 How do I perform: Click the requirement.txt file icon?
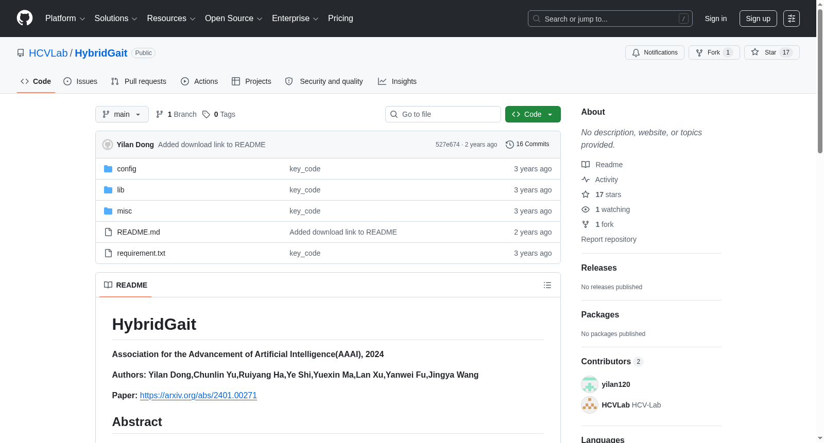click(108, 253)
